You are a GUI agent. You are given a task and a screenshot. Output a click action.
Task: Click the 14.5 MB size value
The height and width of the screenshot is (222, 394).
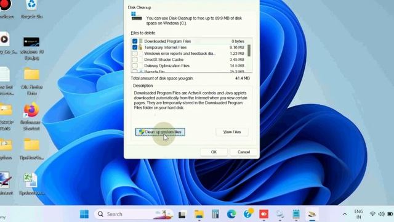(236, 66)
